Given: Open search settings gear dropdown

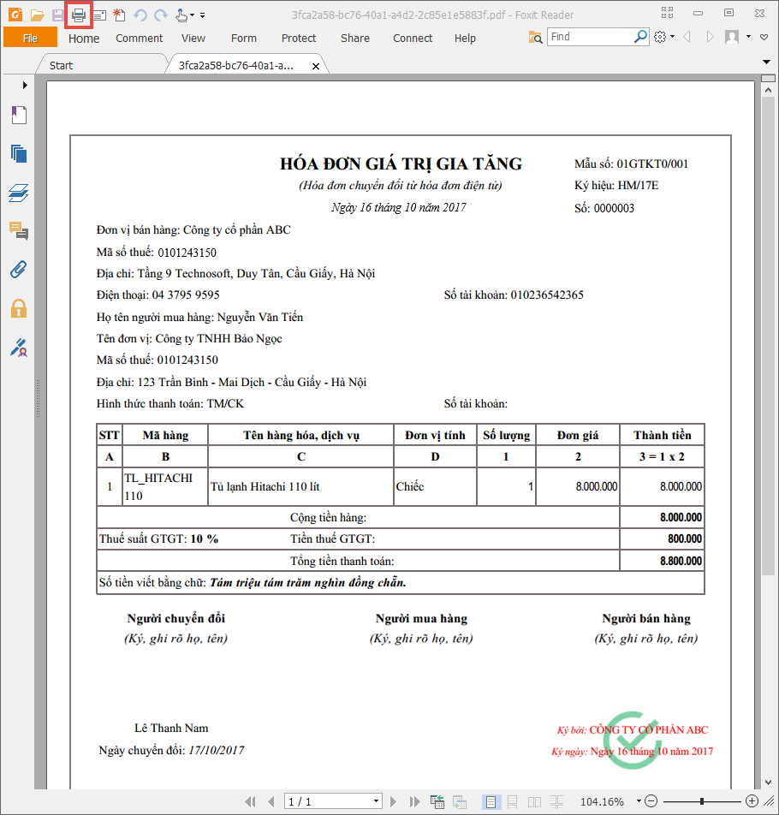Looking at the screenshot, I should click(x=663, y=37).
